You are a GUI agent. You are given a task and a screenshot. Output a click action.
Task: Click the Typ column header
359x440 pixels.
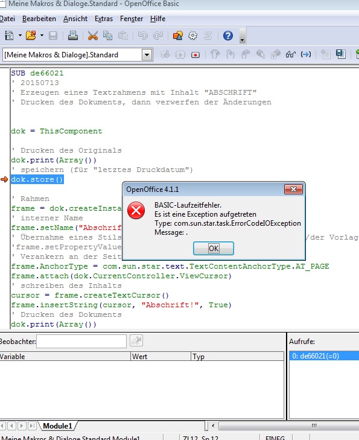[x=237, y=356]
